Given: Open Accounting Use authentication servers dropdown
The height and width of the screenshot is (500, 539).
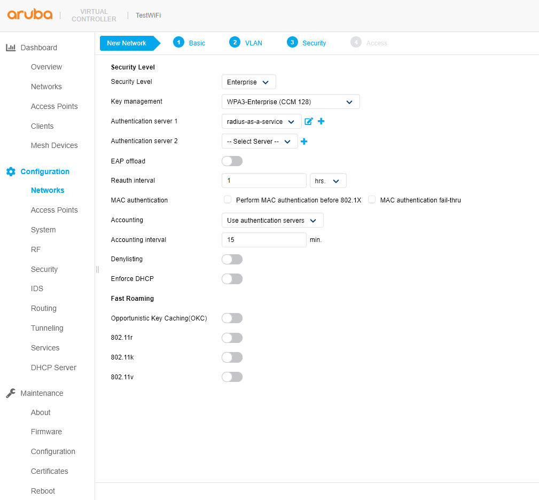Looking at the screenshot, I should (x=272, y=220).
